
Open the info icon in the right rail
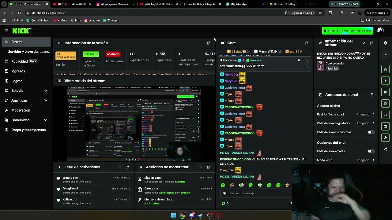coord(385,43)
